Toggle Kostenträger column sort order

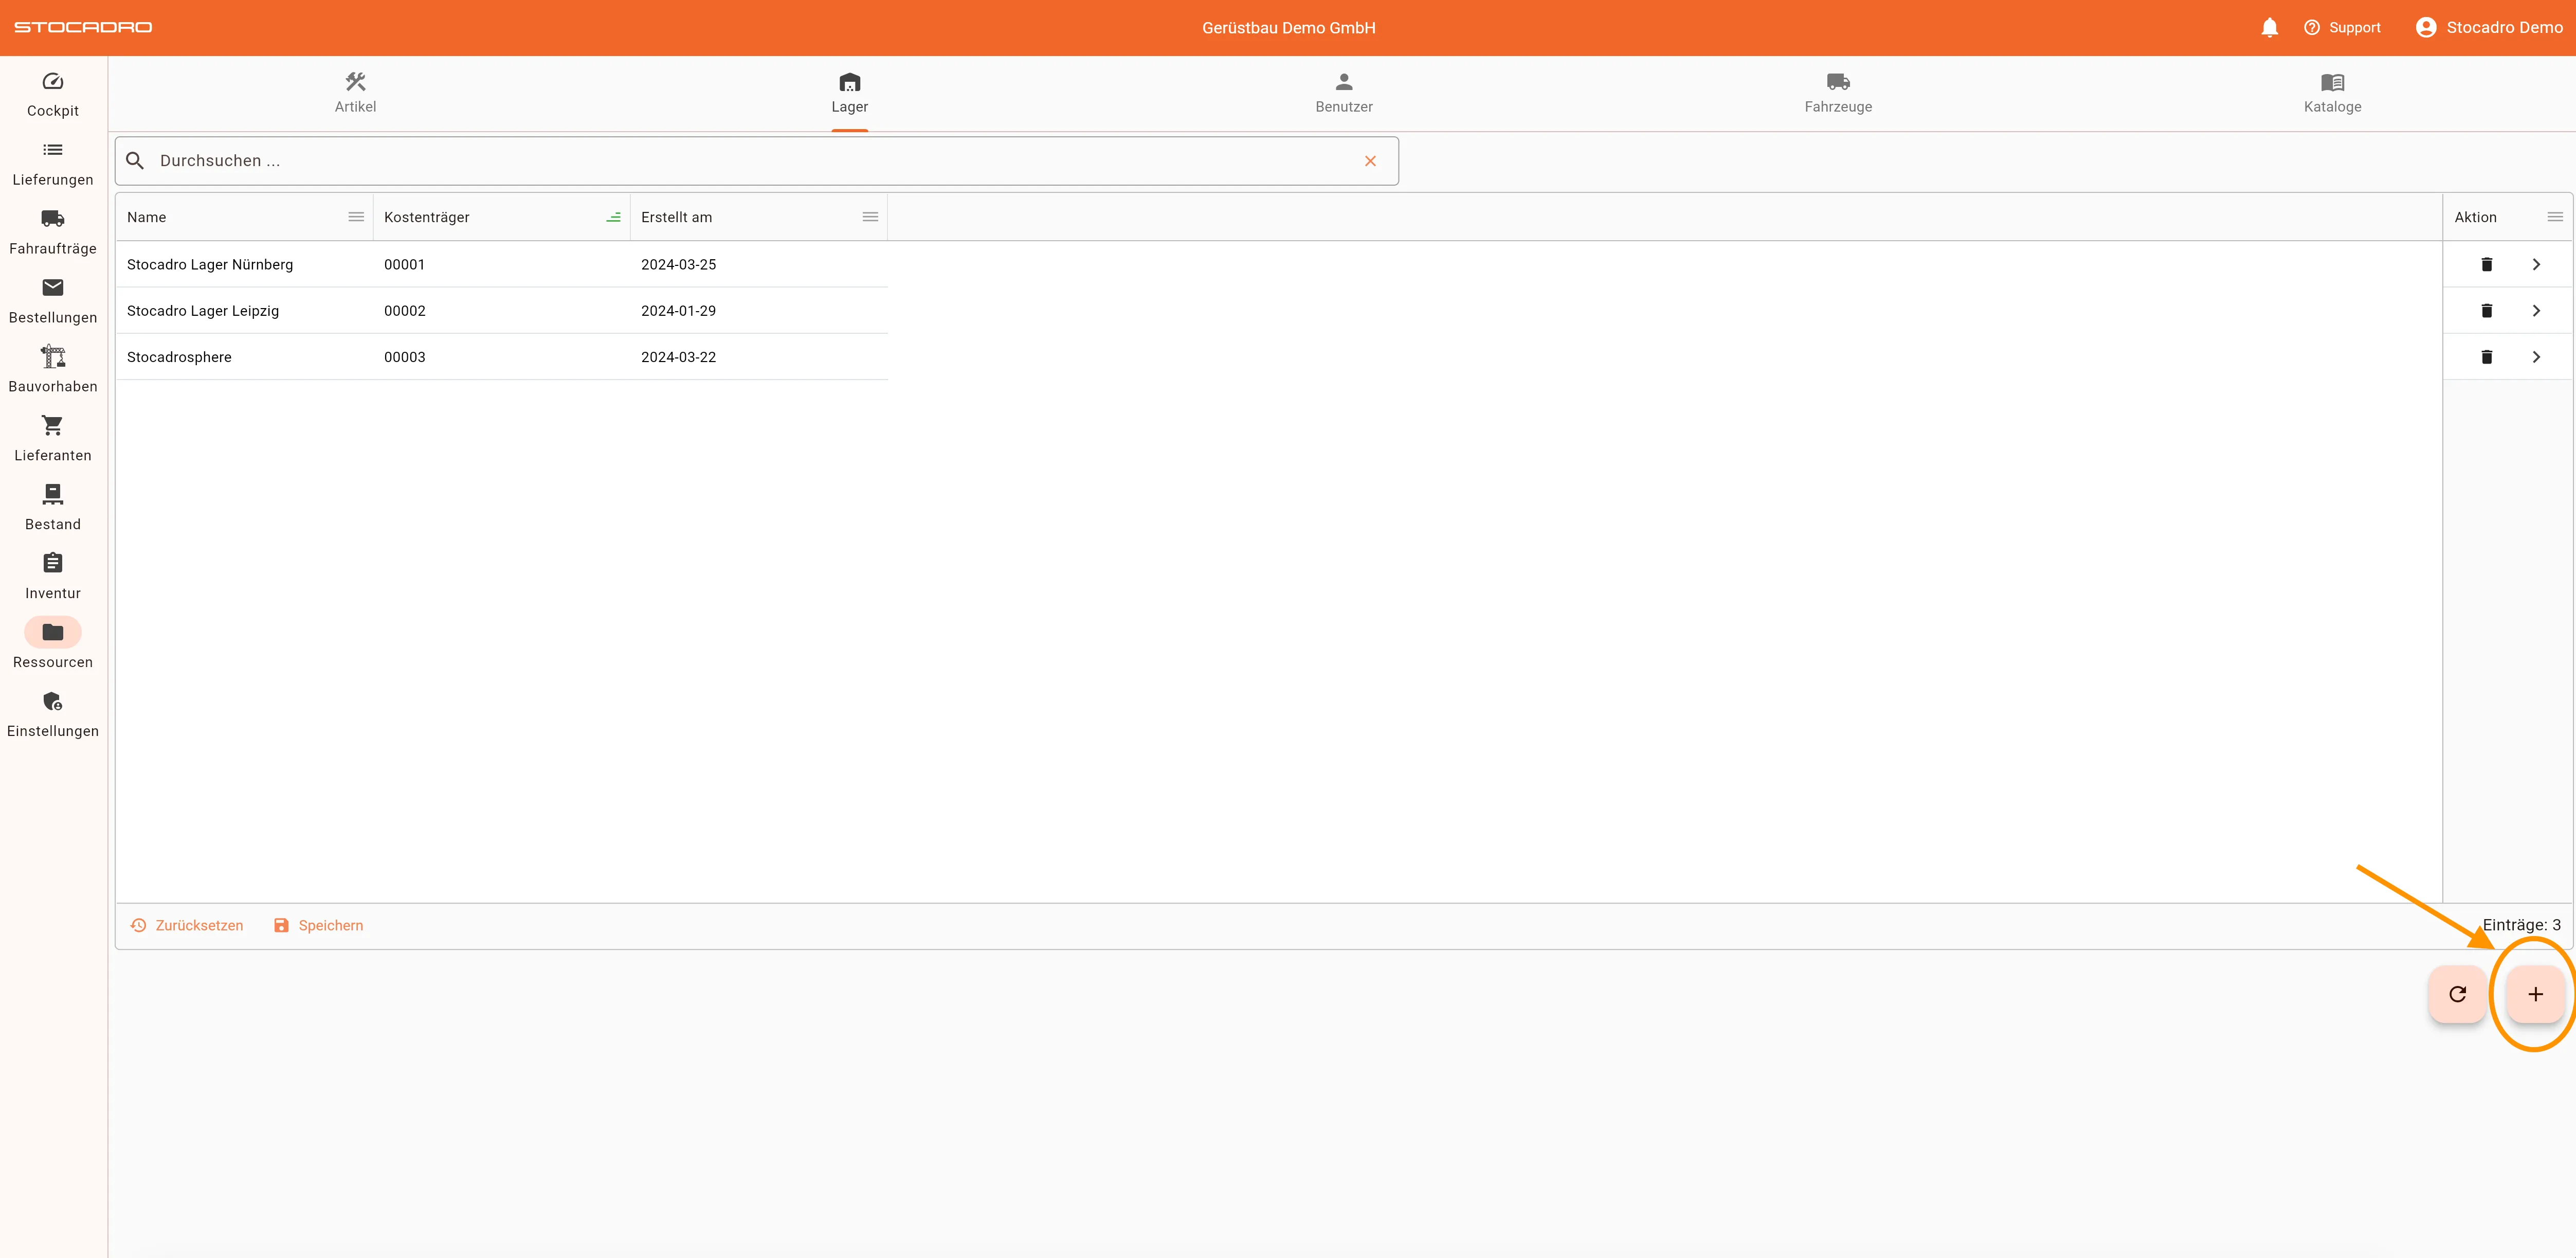[x=613, y=217]
